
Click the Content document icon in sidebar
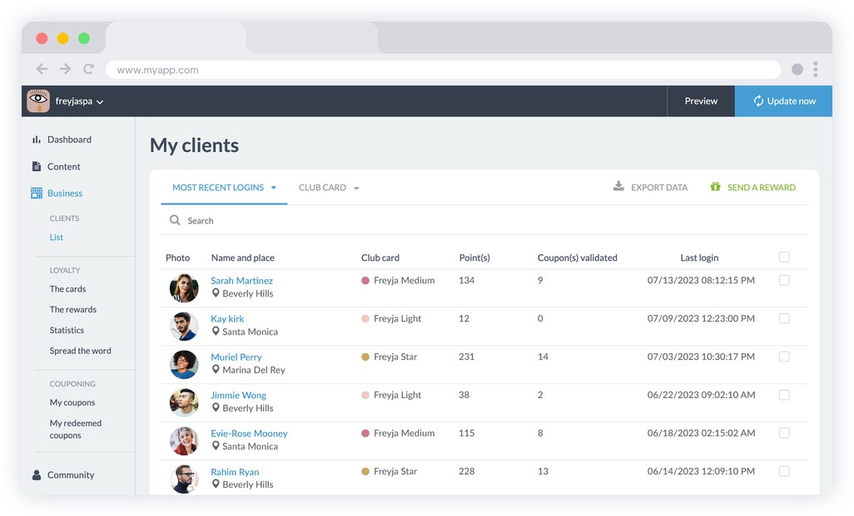point(37,166)
